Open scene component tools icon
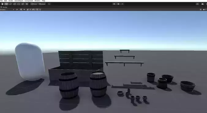This screenshot has width=207, height=113. (x=201, y=9)
